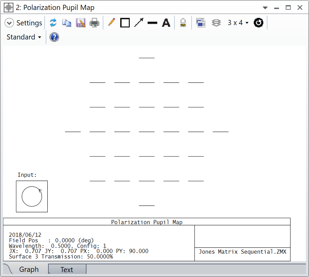
Task: Save the graph as an image file
Action: 81,23
